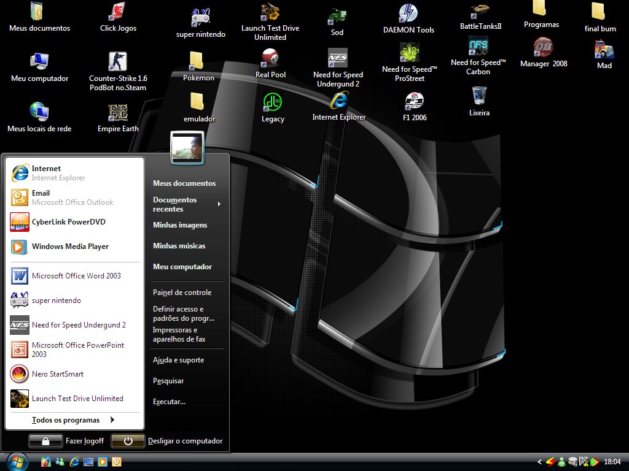Launch Windows Media Player from start menu
The image size is (629, 471).
(x=75, y=247)
